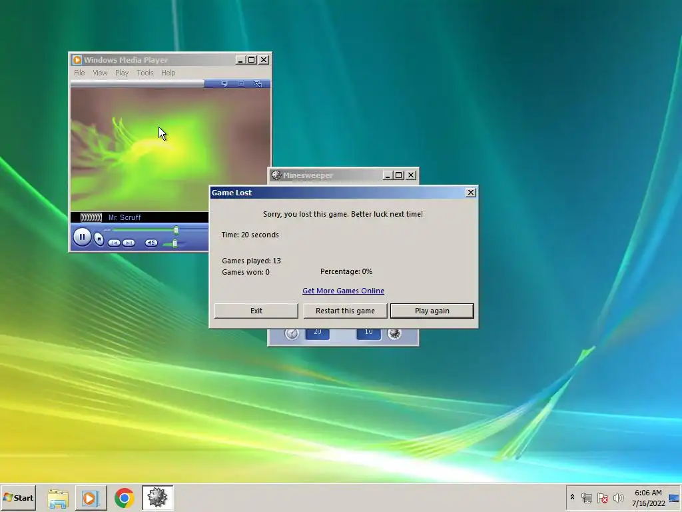The width and height of the screenshot is (682, 512).
Task: Open the File menu in Media Player
Action: tap(79, 73)
